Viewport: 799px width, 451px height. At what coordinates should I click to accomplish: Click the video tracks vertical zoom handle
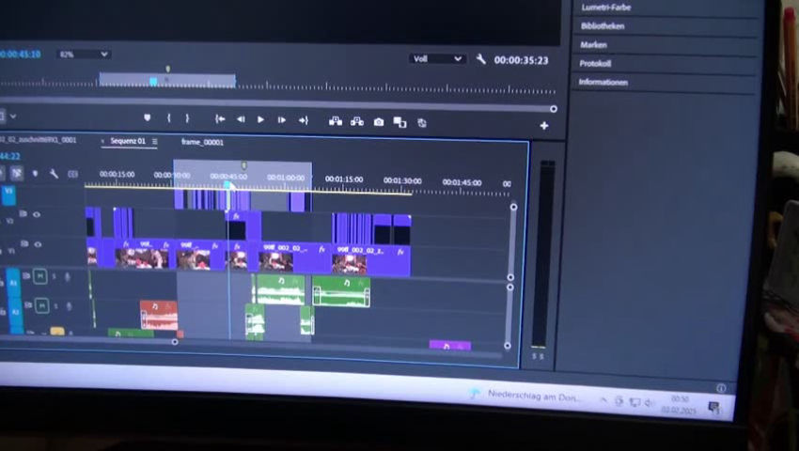[513, 207]
